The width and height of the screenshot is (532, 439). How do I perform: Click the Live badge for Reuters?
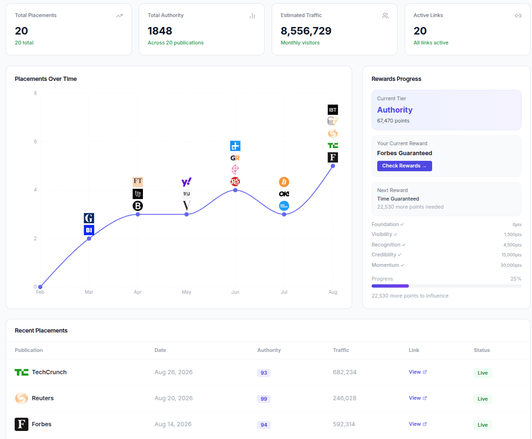482,398
